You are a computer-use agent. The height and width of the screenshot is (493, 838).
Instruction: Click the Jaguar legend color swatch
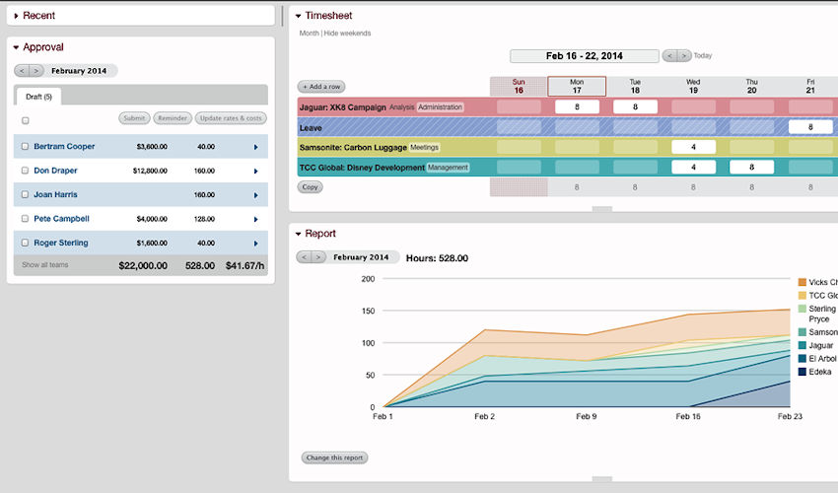(803, 346)
